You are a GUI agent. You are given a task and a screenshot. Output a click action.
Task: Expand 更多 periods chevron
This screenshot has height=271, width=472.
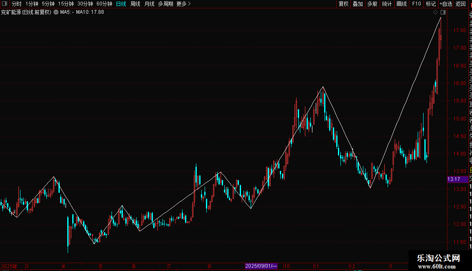(189, 4)
